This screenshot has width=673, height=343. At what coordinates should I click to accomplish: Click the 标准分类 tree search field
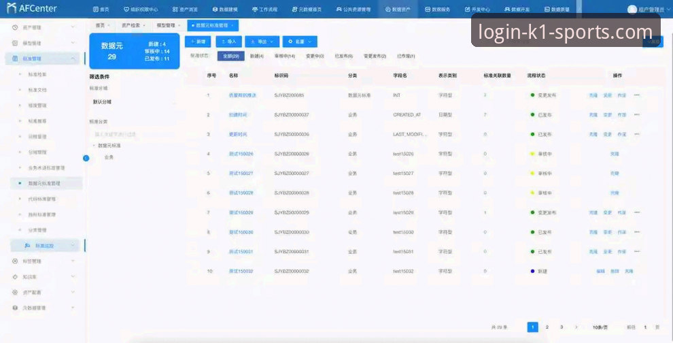click(x=133, y=134)
